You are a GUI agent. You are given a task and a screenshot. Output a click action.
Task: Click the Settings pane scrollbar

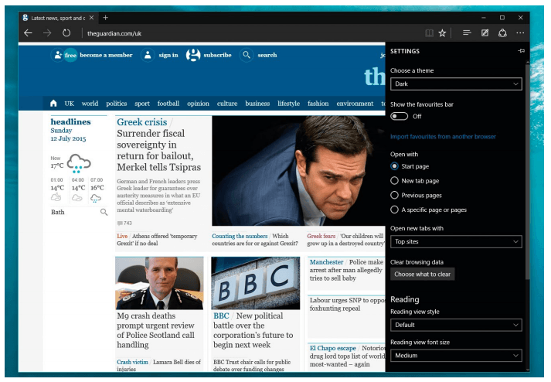(x=527, y=171)
